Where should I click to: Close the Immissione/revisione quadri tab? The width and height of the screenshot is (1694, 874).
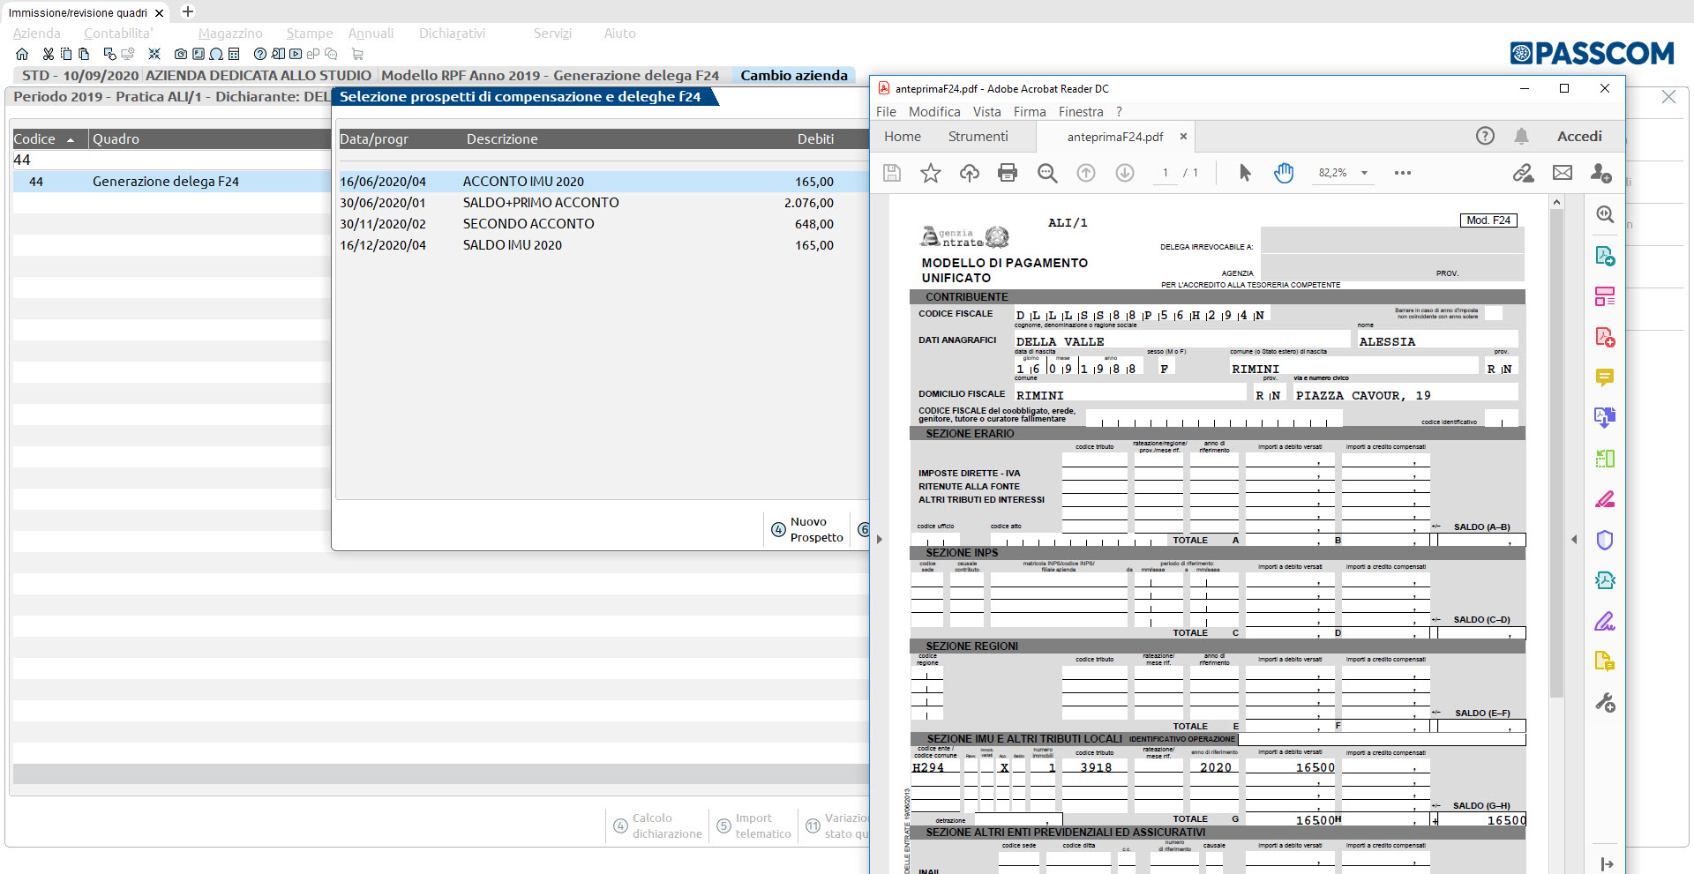pos(159,13)
